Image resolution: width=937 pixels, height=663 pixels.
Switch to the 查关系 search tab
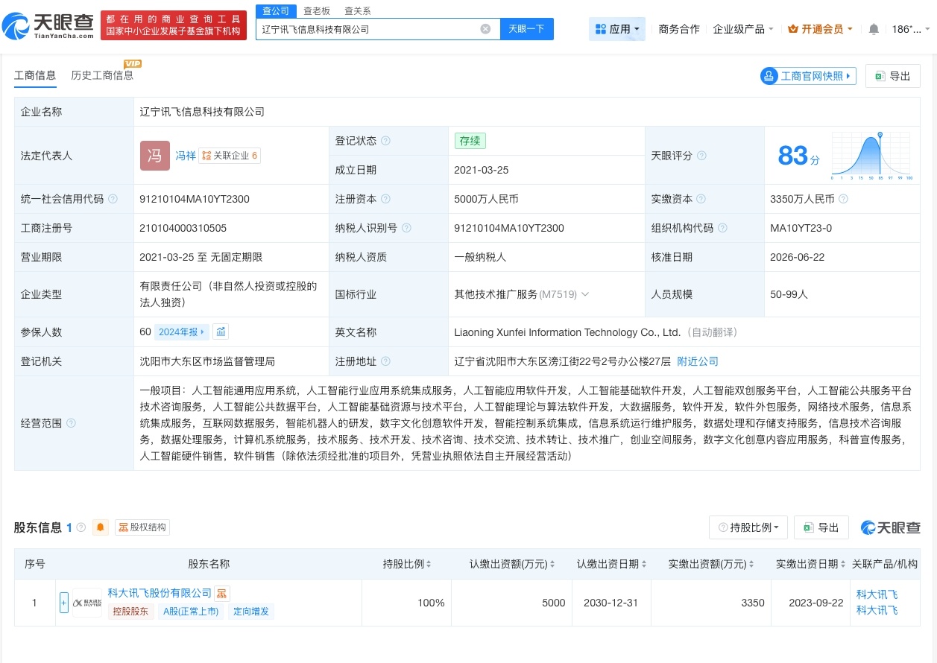(x=357, y=10)
